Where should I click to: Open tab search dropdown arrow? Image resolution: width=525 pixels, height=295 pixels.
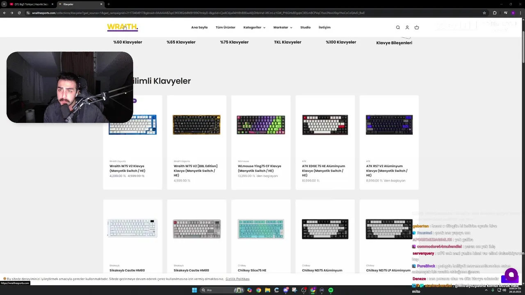[4, 4]
